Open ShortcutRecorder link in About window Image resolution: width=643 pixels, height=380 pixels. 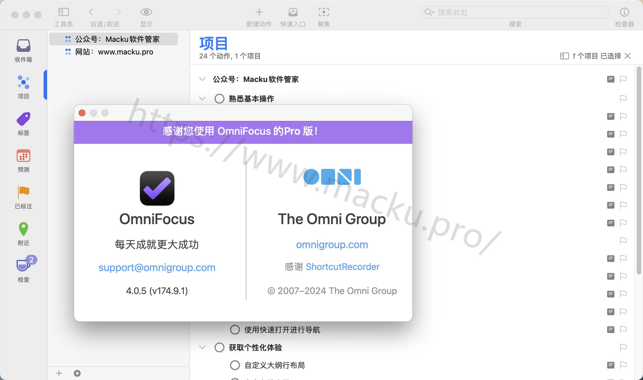coord(342,267)
